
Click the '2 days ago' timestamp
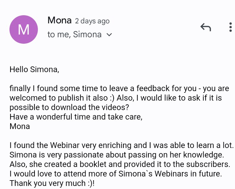[x=92, y=21]
